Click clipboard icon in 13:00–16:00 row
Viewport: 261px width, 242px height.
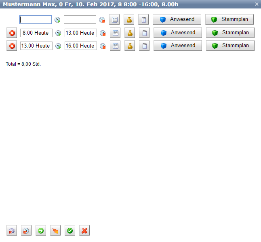coord(144,46)
